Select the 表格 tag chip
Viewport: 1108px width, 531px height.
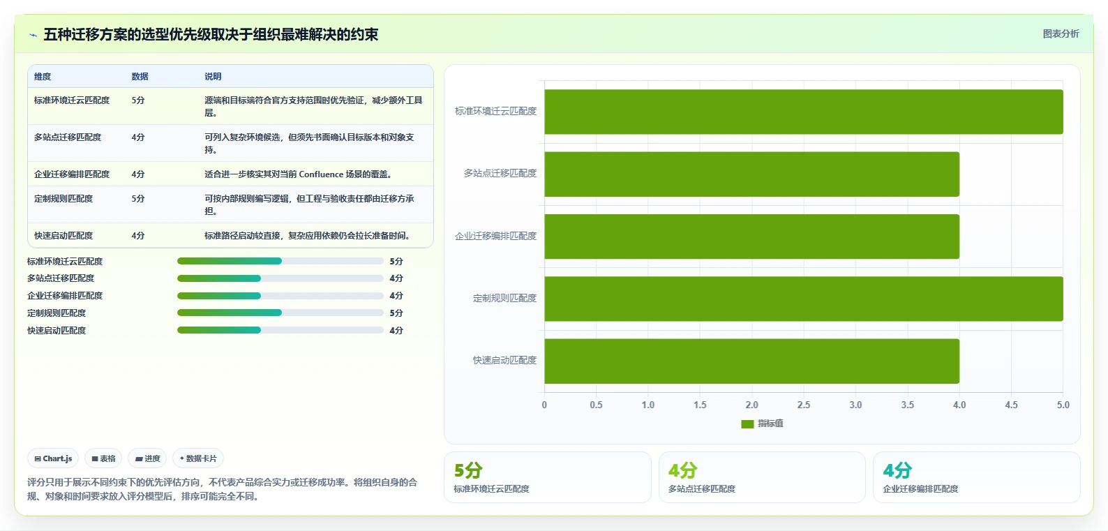point(103,458)
